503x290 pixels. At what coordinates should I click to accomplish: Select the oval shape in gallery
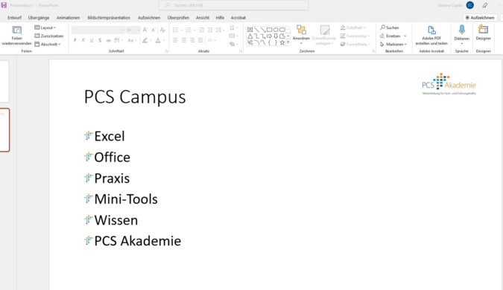[276, 30]
